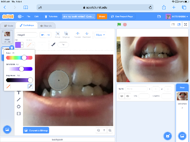This screenshot has height=142, width=190.
Task: Open Safari bookmarks book icon
Action: [26, 7]
